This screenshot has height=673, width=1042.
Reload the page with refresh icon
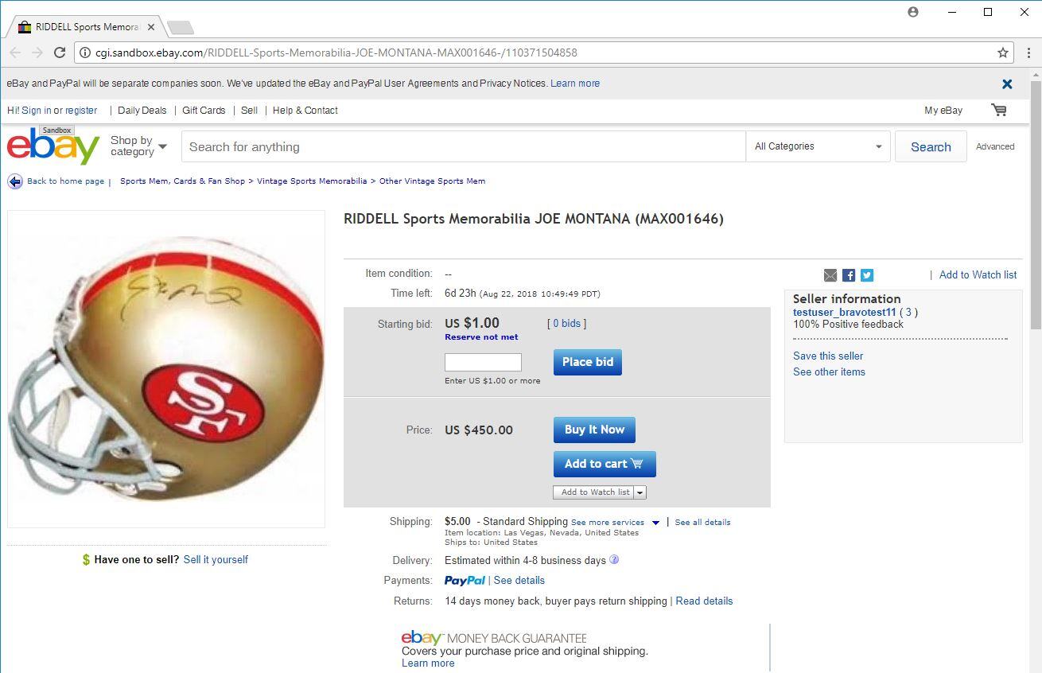(x=60, y=53)
